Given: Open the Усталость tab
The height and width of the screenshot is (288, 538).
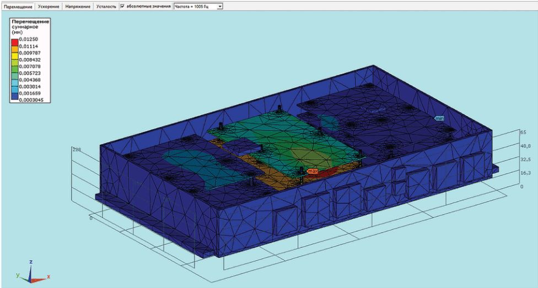Looking at the screenshot, I should coord(106,7).
